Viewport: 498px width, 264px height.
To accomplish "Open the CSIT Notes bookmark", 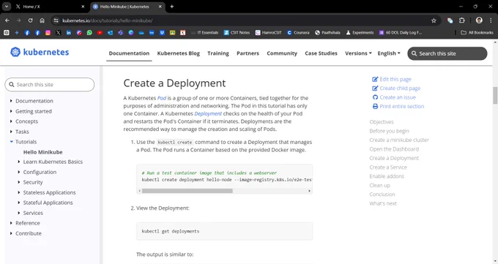I will [x=237, y=33].
